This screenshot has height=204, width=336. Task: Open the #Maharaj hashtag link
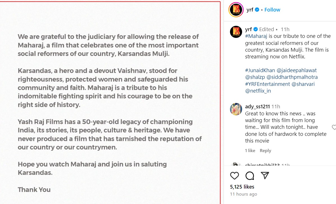[x=256, y=36]
